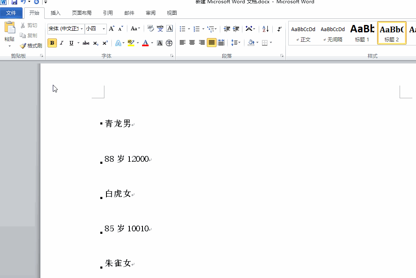Open the font size dropdown

104,29
